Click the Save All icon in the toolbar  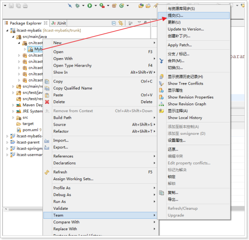[18, 6]
